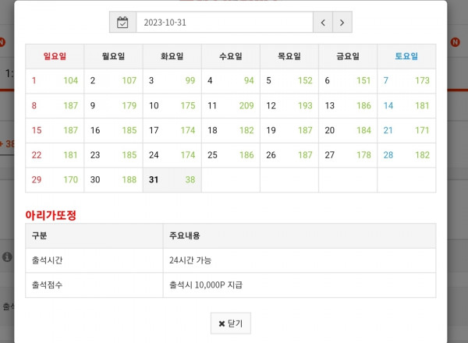Viewport: 468px width, 343px height.
Task: Click the 월요일 column header
Action: coord(113,56)
